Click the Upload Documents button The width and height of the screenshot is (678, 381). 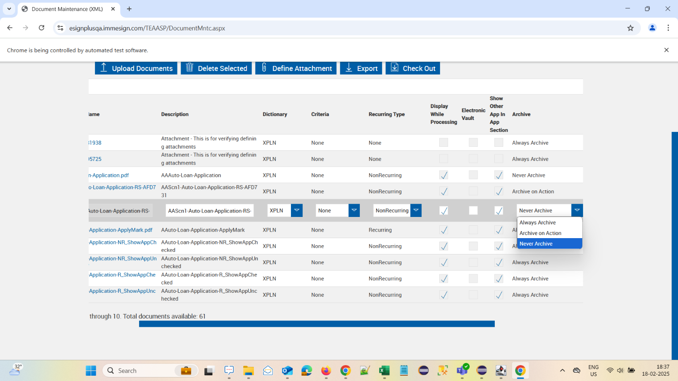click(x=136, y=68)
